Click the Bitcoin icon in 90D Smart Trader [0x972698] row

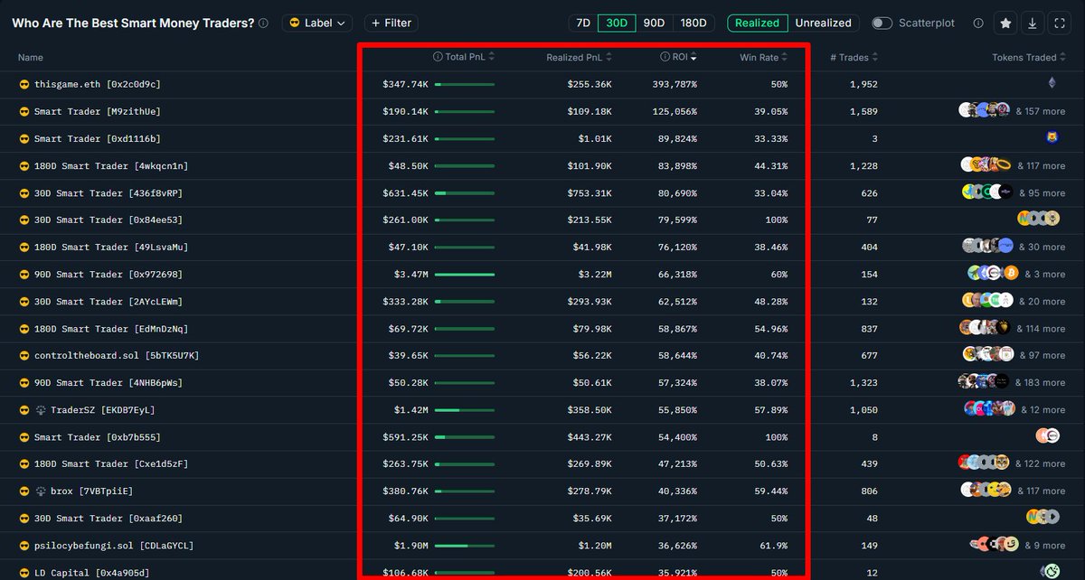[x=1009, y=274]
